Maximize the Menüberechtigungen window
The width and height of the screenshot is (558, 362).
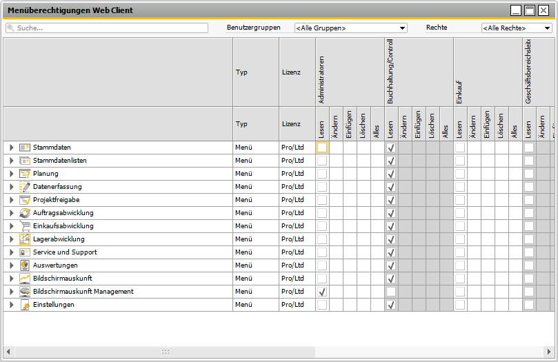pyautogui.click(x=530, y=10)
